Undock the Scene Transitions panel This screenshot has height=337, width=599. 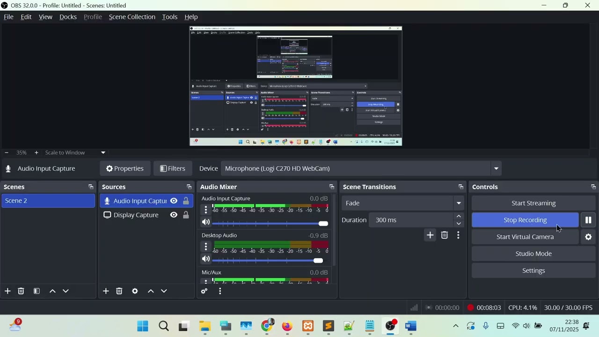461,187
